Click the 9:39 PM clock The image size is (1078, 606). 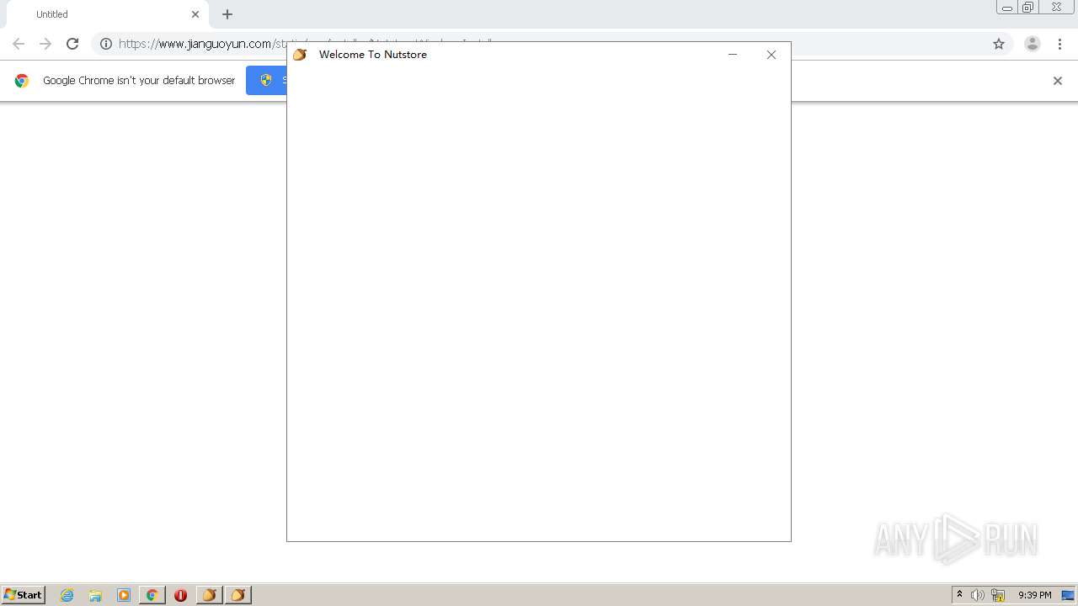click(x=1034, y=595)
